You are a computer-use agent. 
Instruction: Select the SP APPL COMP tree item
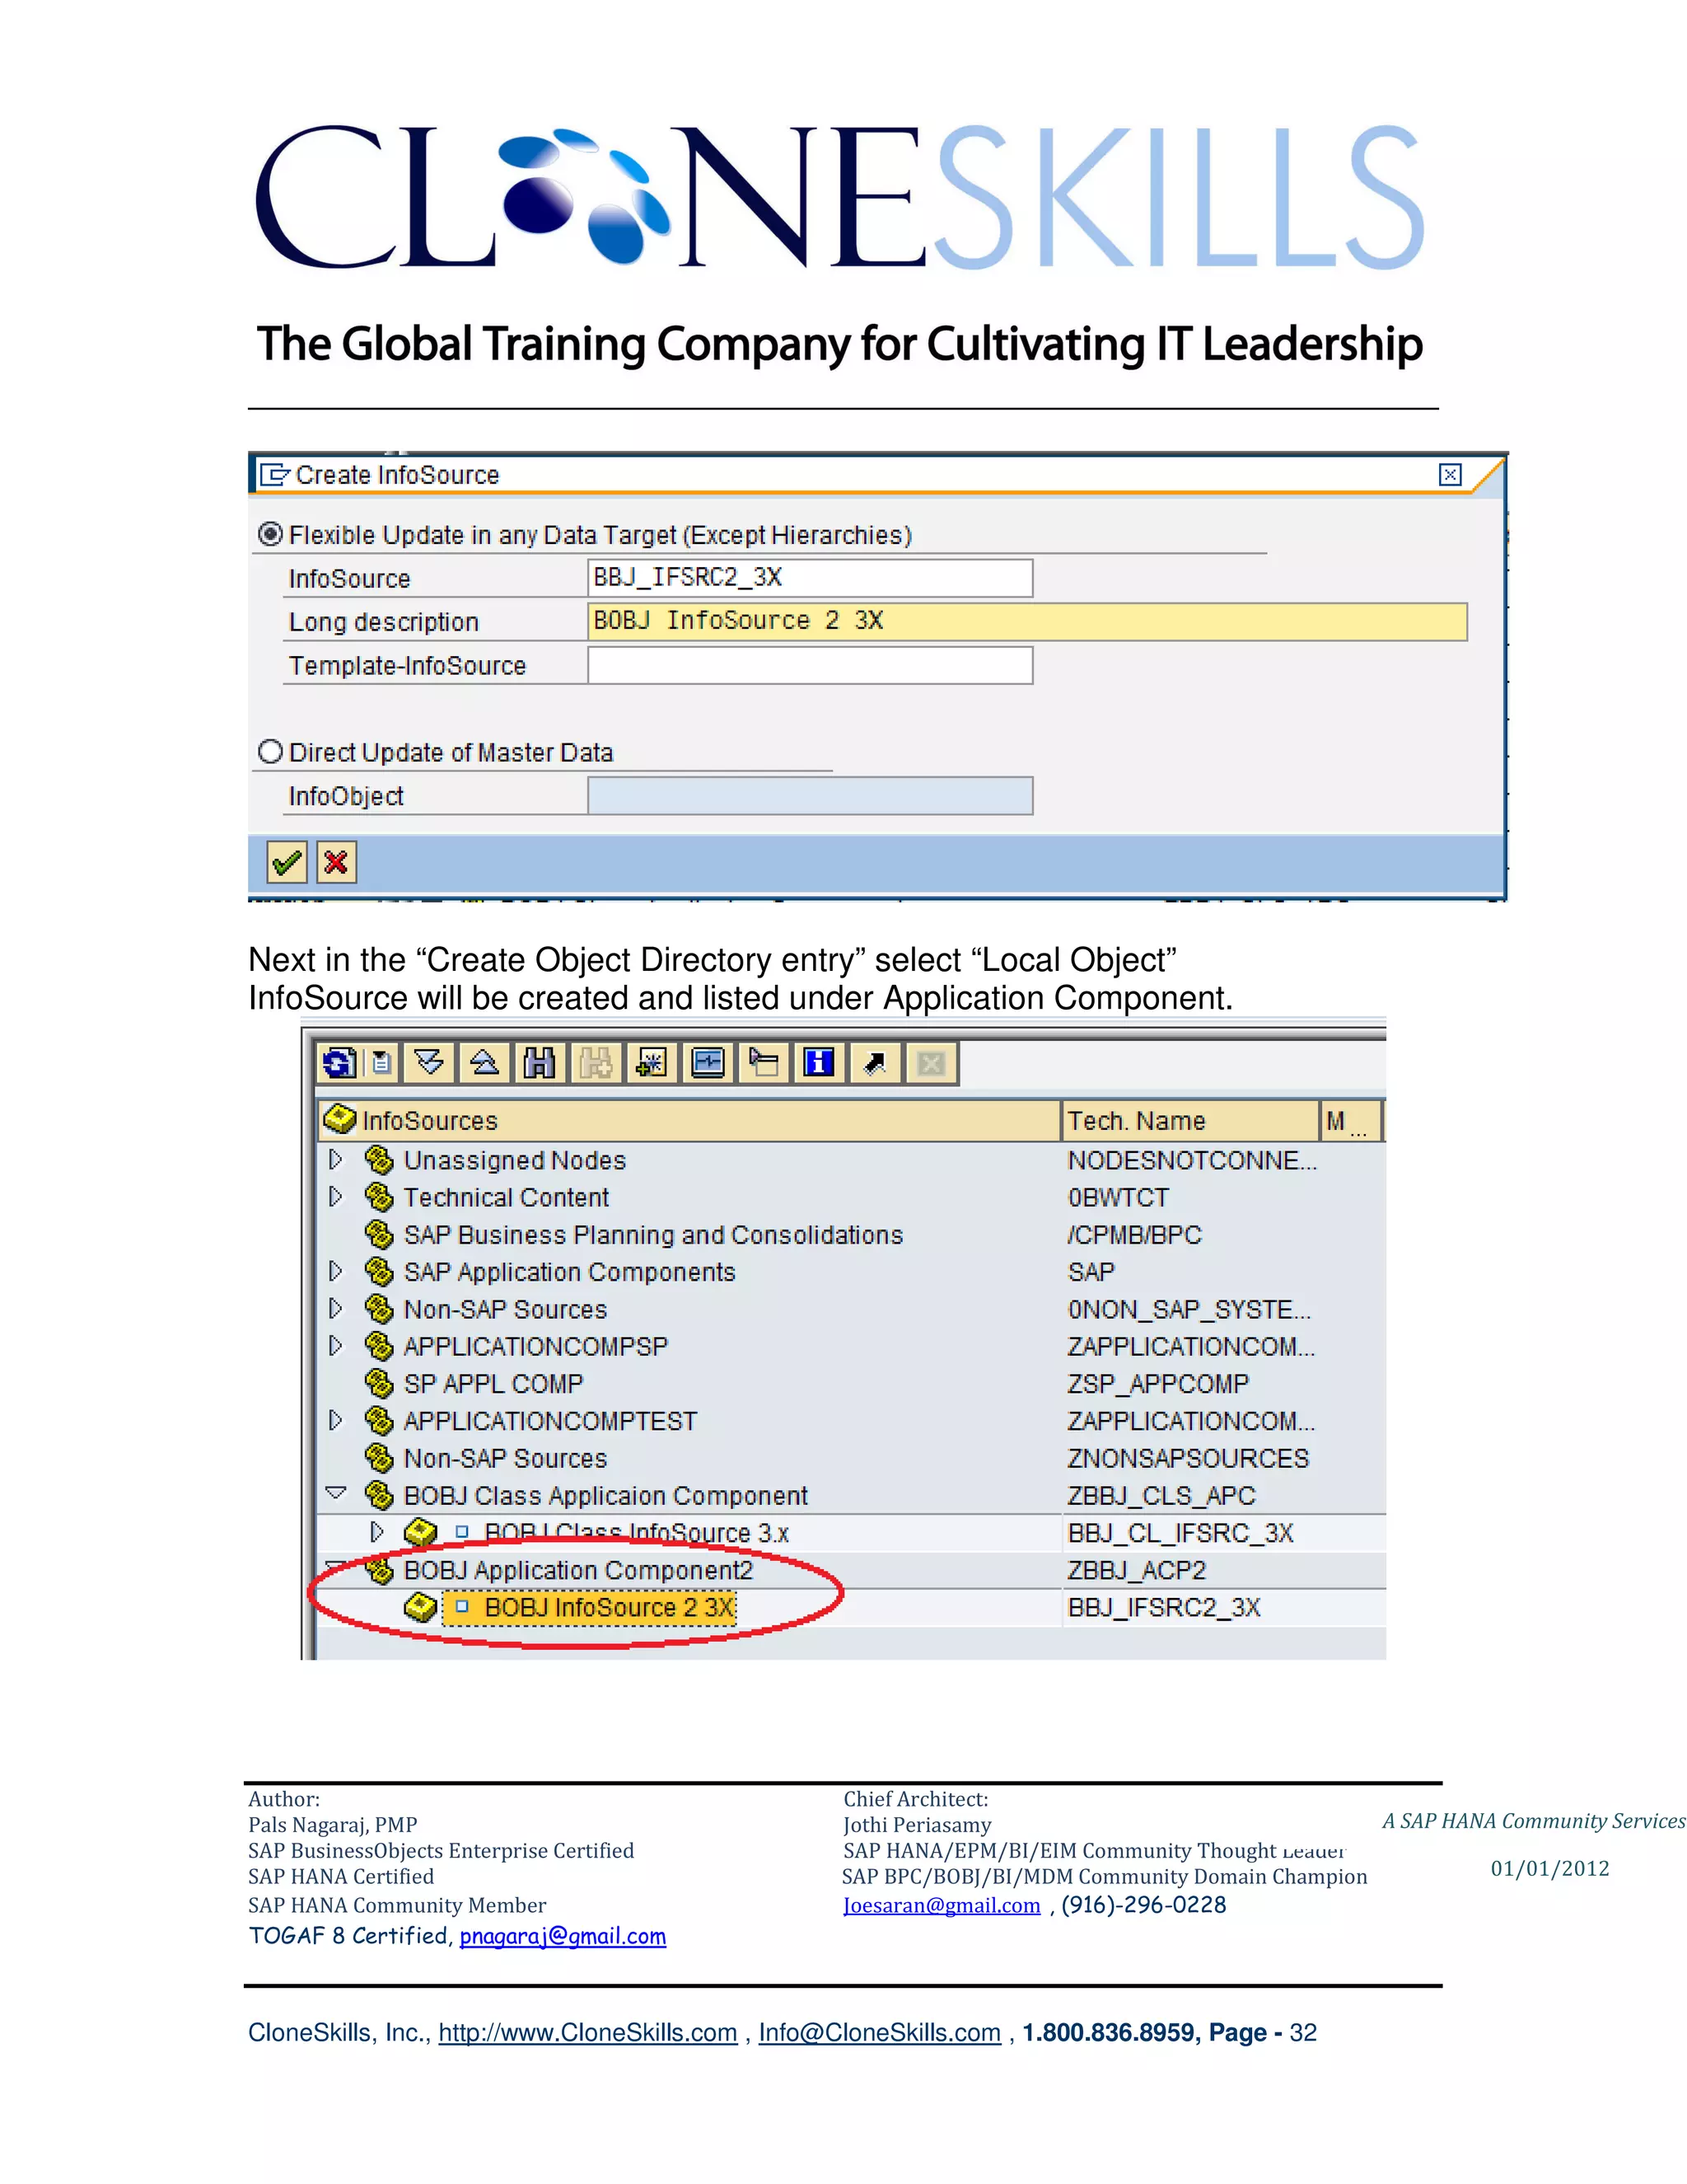click(x=493, y=1383)
